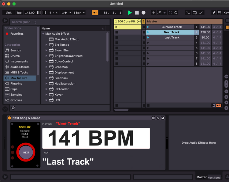Select Audio Effects category
This screenshot has height=182, width=229.
pos(20,67)
